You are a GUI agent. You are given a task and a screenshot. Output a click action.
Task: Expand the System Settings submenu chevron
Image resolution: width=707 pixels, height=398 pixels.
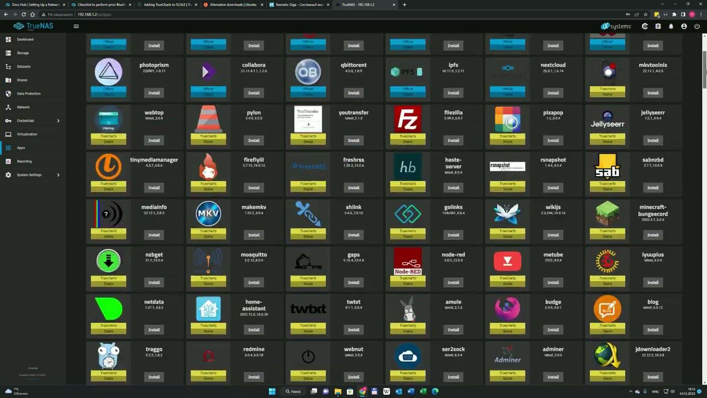[x=58, y=175]
